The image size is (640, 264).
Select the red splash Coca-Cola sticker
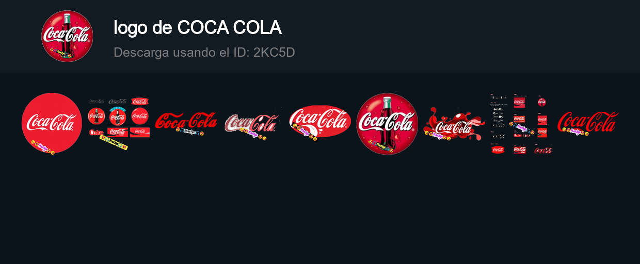(x=454, y=124)
